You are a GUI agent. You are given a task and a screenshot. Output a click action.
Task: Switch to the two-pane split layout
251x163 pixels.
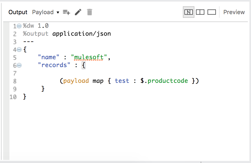tap(200, 12)
